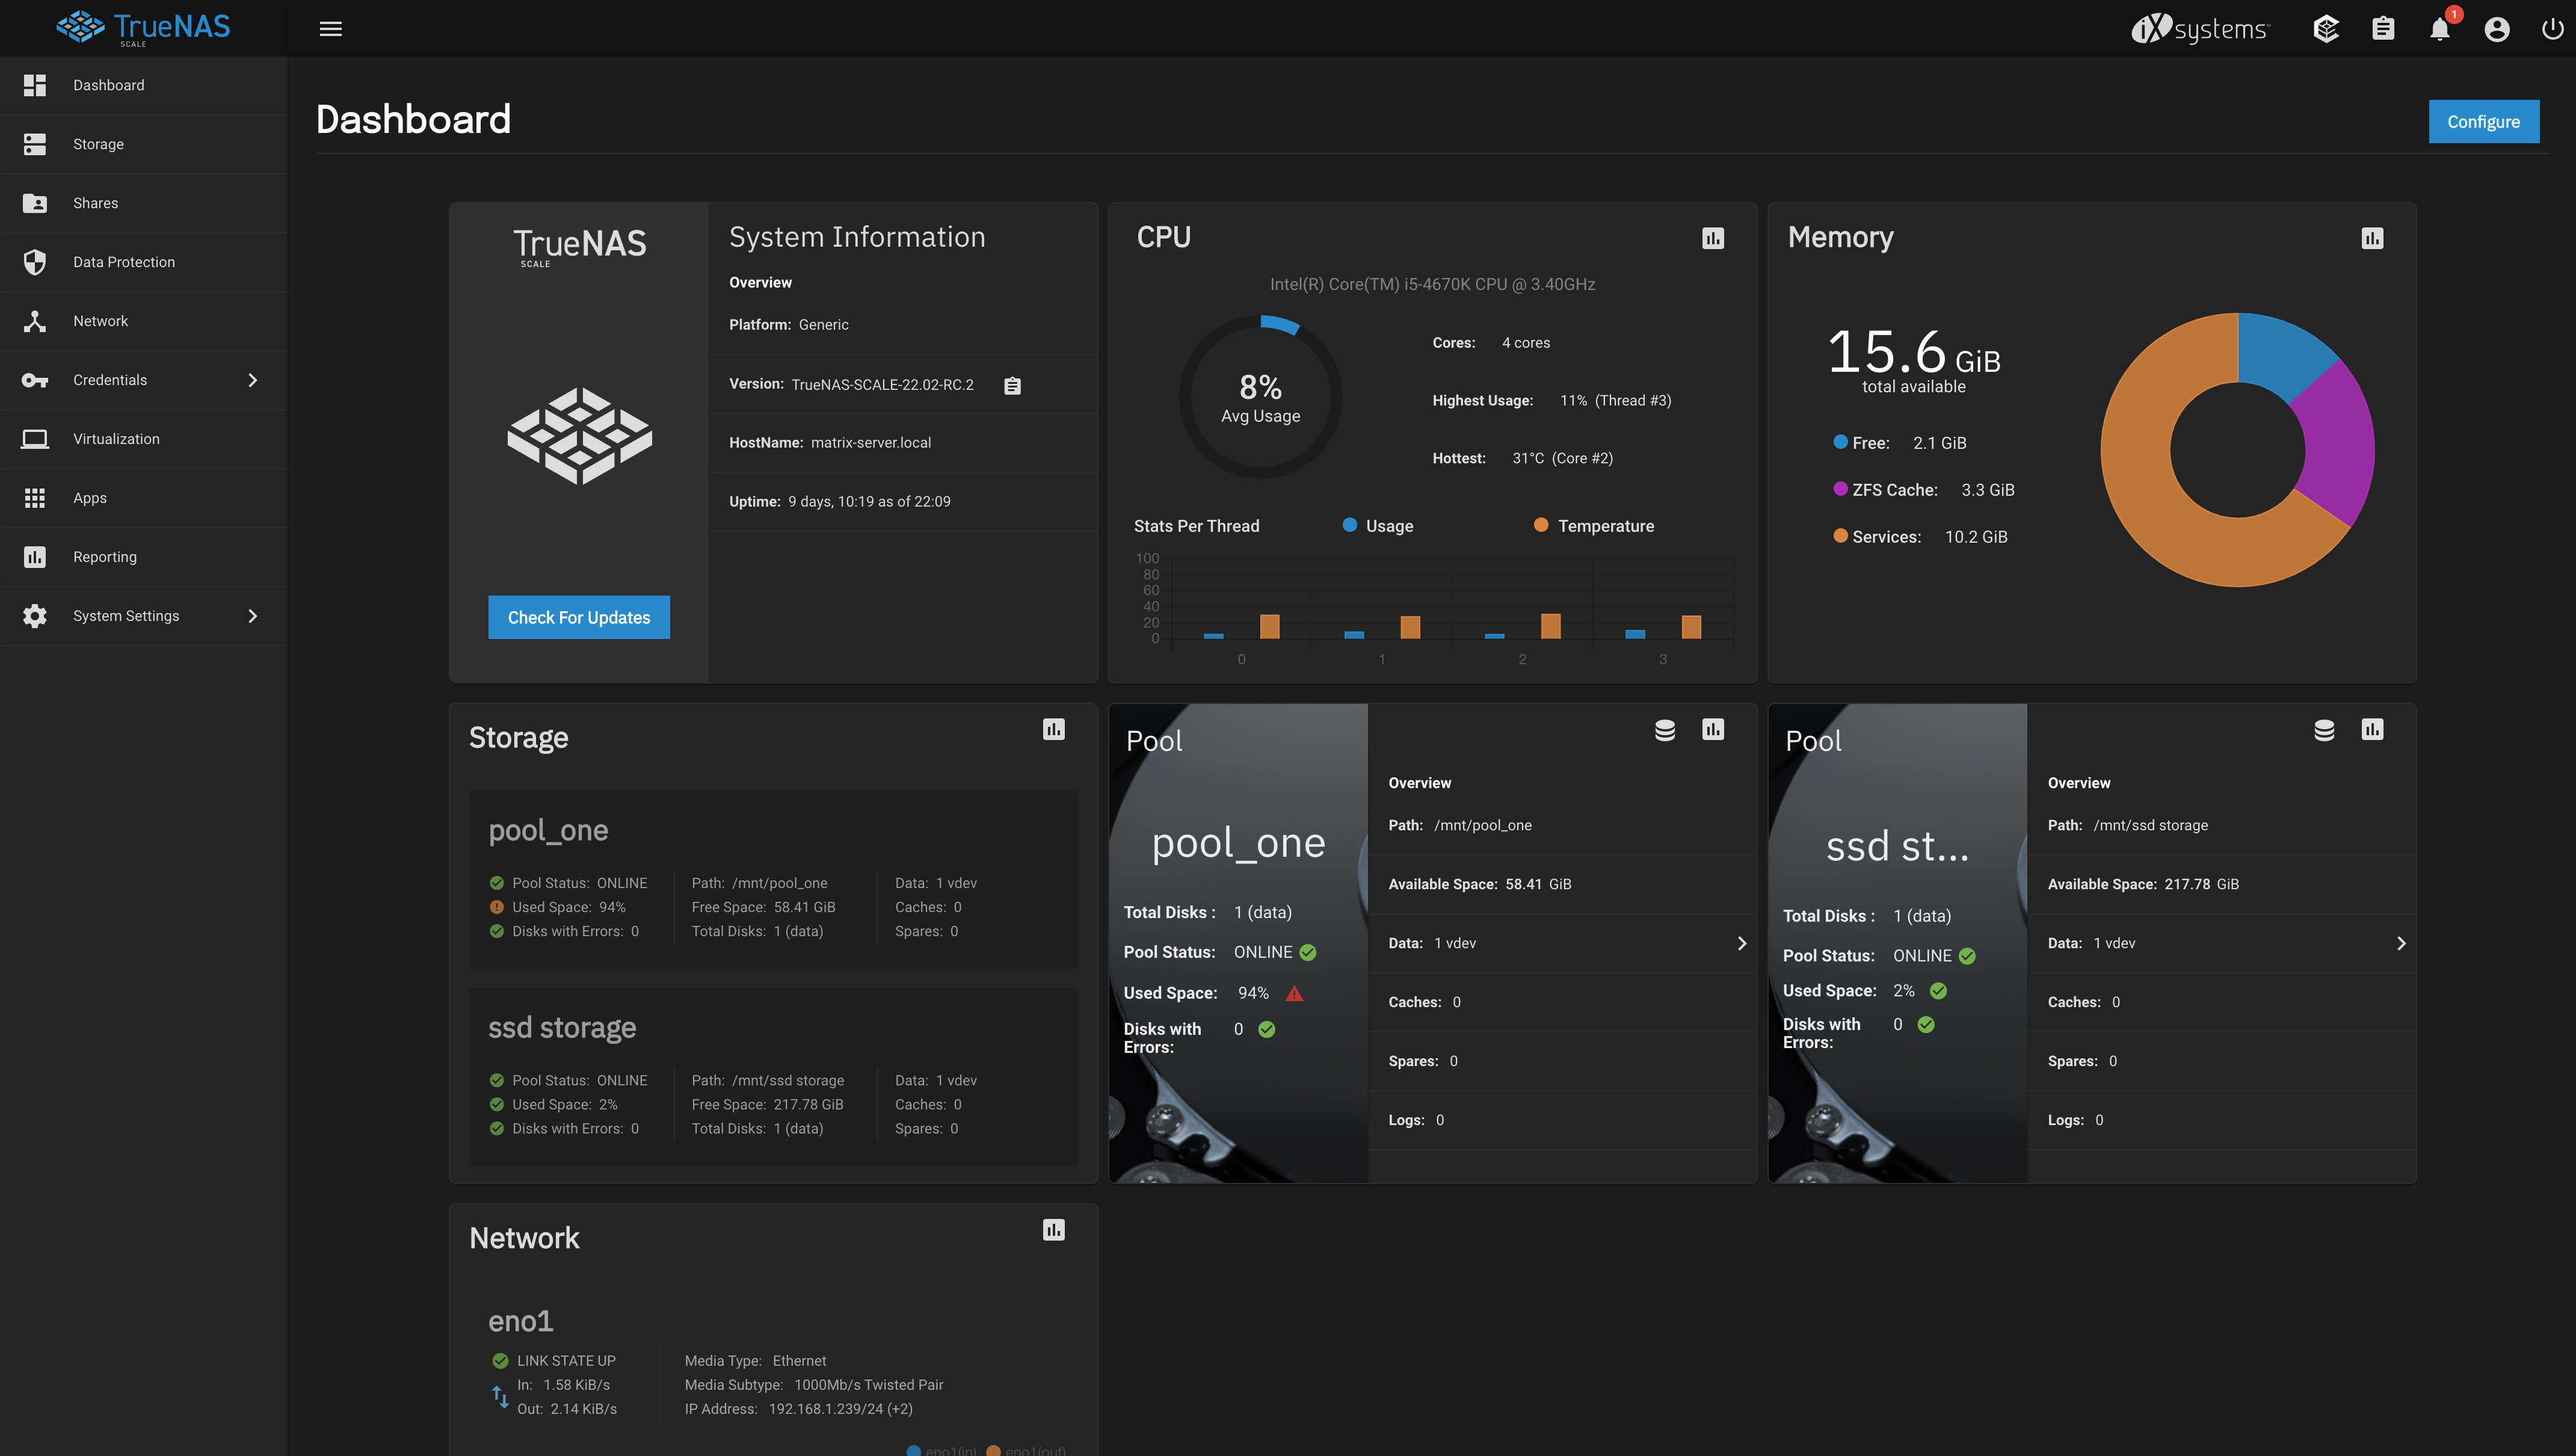Screen dimensions: 2576x1456
Task: Toggle the sidebar with the hamburger icon
Action: pyautogui.click(x=330, y=28)
